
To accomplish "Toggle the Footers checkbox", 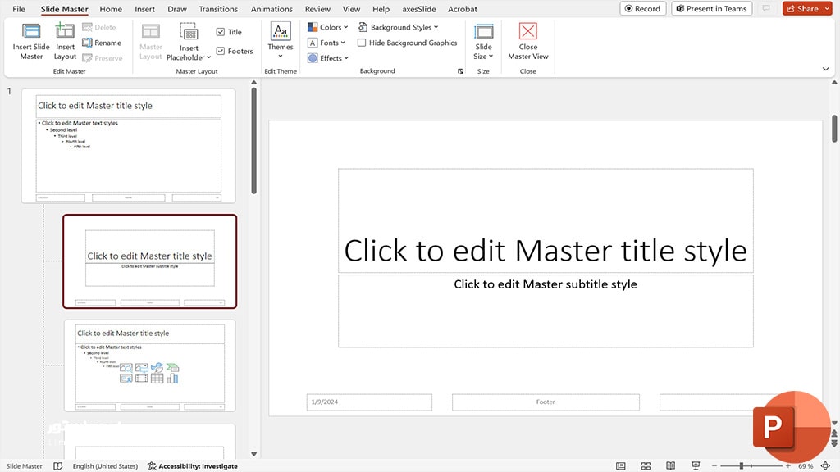I will point(220,51).
